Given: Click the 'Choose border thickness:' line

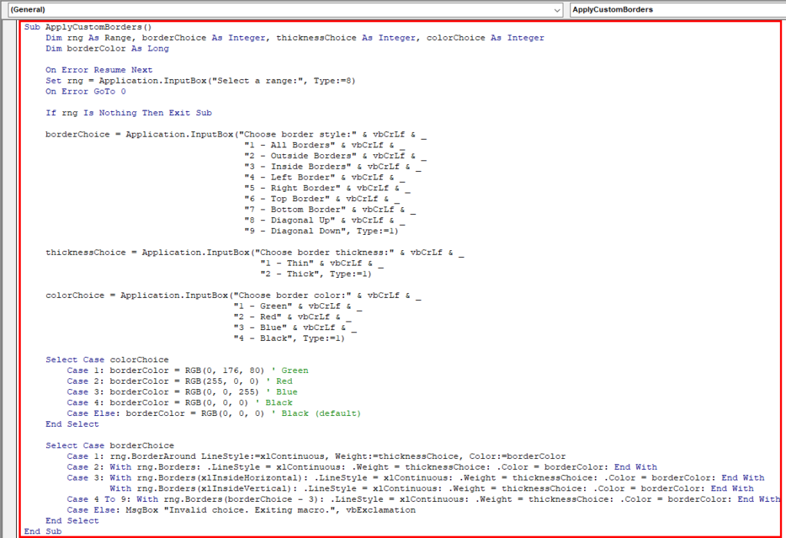Looking at the screenshot, I should pyautogui.click(x=255, y=252).
